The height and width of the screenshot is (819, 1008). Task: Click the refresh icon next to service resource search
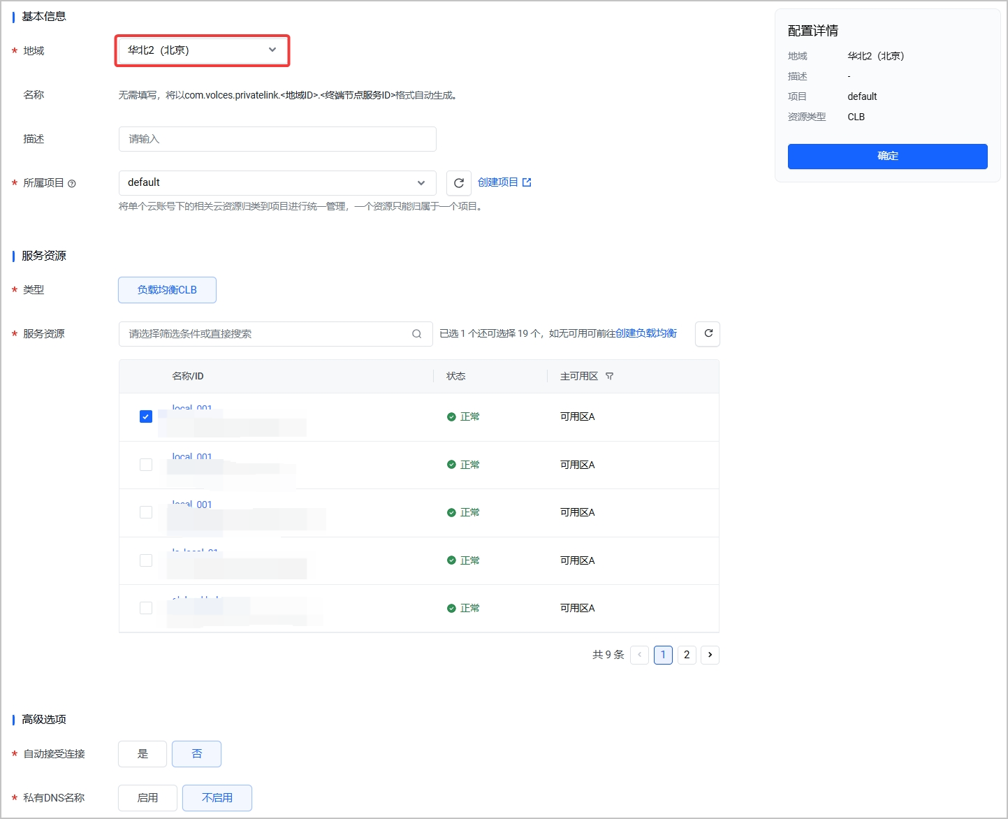(708, 333)
